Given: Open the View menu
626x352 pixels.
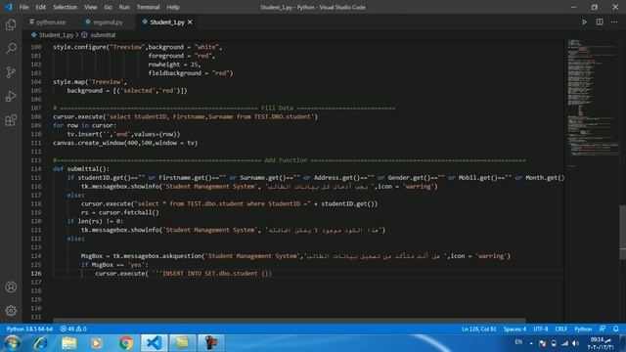Looking at the screenshot, I should coord(90,7).
